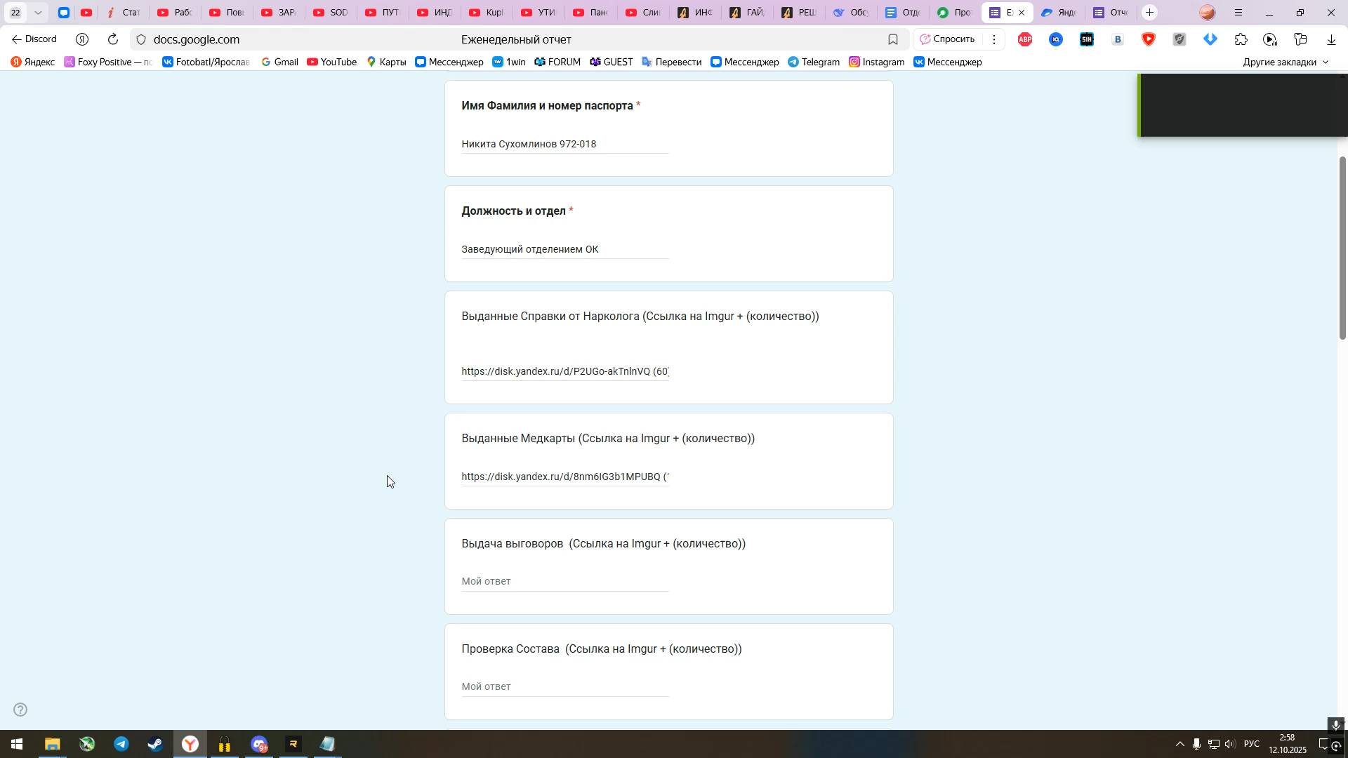The width and height of the screenshot is (1348, 758).
Task: Open the SIH extension icon
Action: click(1087, 40)
